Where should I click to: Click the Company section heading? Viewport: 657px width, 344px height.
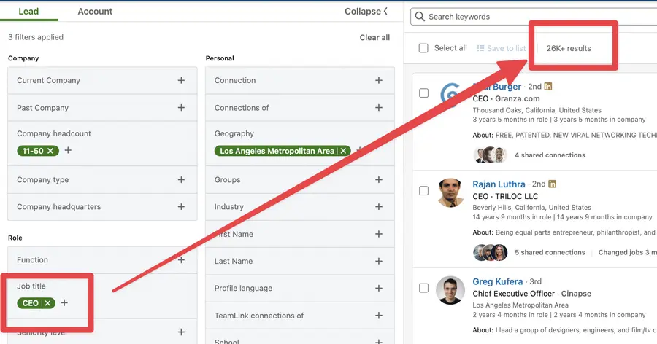pyautogui.click(x=23, y=58)
